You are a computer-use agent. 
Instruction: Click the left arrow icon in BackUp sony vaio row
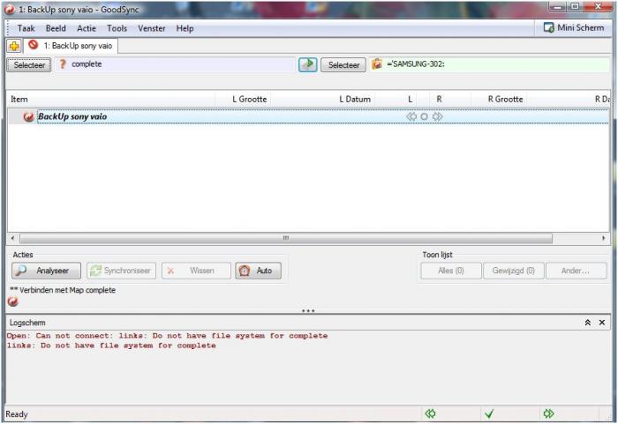coord(411,116)
